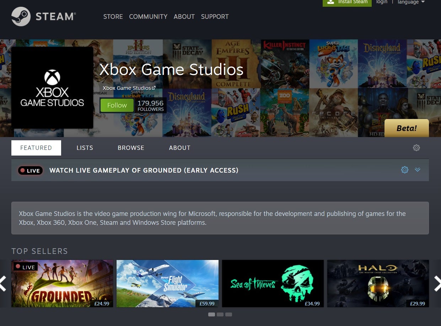
Task: Click the TOP SELLERS heading
Action: (39, 251)
